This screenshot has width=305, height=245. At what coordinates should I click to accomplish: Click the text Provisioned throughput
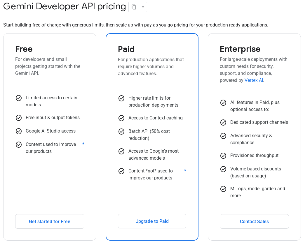coord(254,155)
